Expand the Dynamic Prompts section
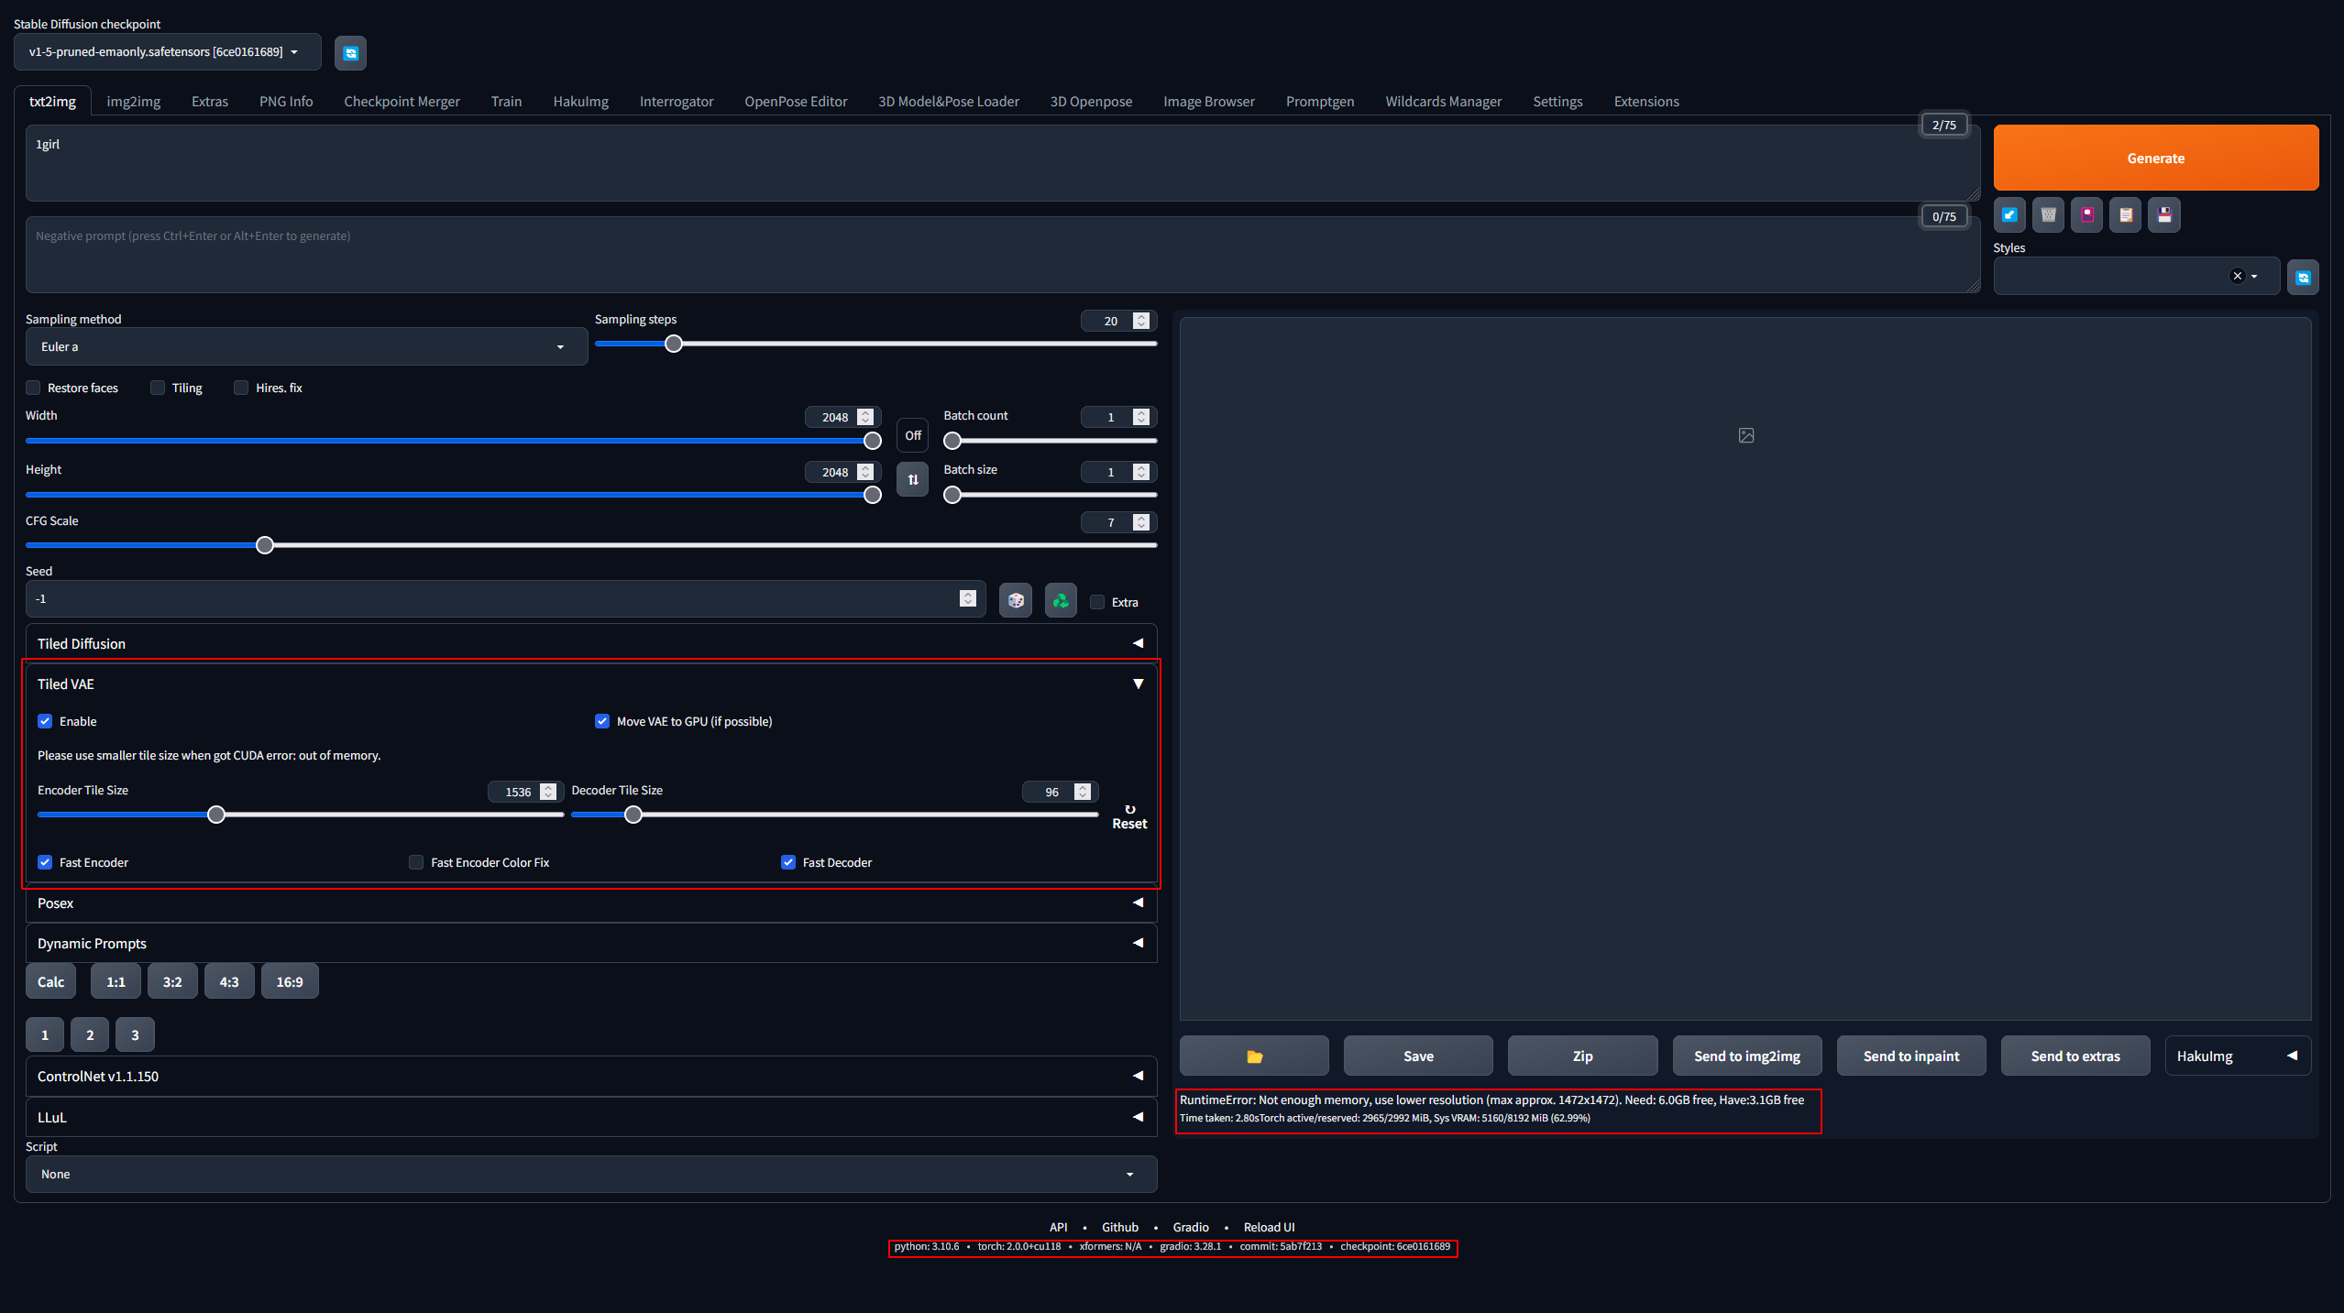This screenshot has height=1313, width=2344. [591, 943]
